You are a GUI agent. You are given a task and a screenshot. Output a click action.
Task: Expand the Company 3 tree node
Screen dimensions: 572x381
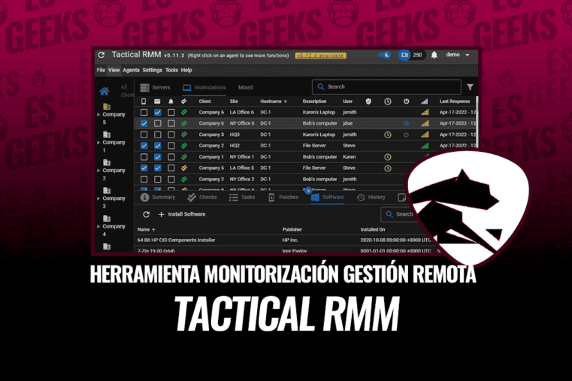tap(98, 198)
